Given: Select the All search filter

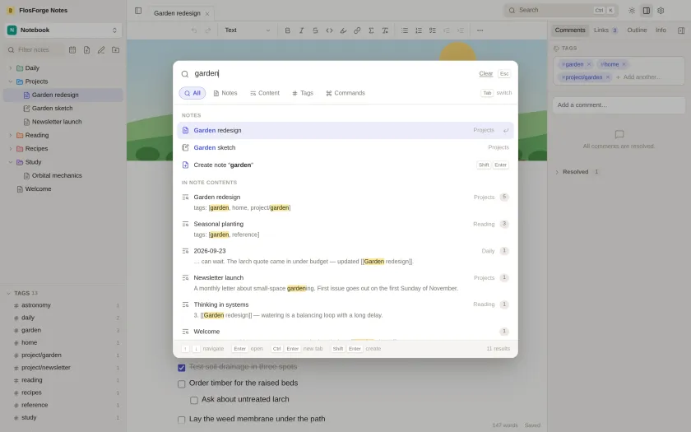Looking at the screenshot, I should [x=192, y=93].
